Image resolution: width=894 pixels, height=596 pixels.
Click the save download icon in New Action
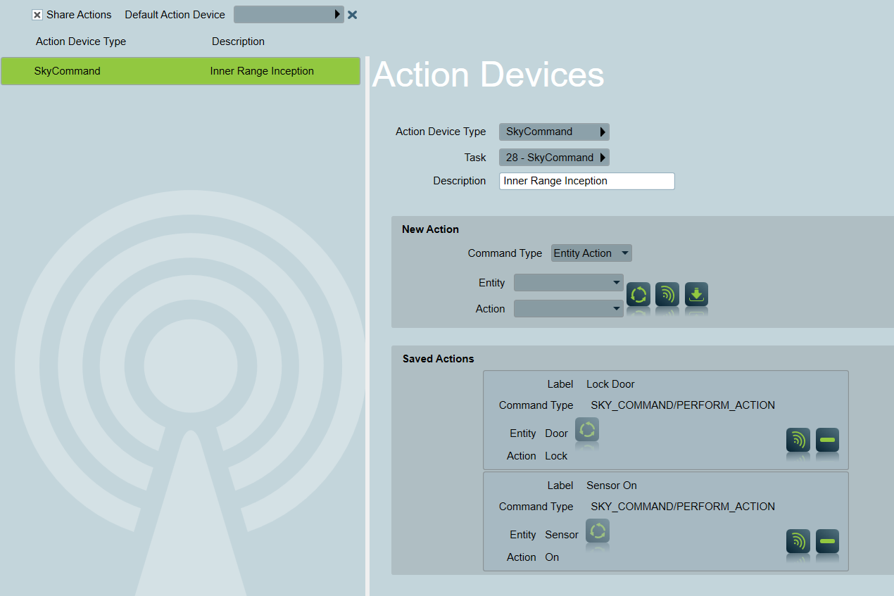pyautogui.click(x=696, y=294)
